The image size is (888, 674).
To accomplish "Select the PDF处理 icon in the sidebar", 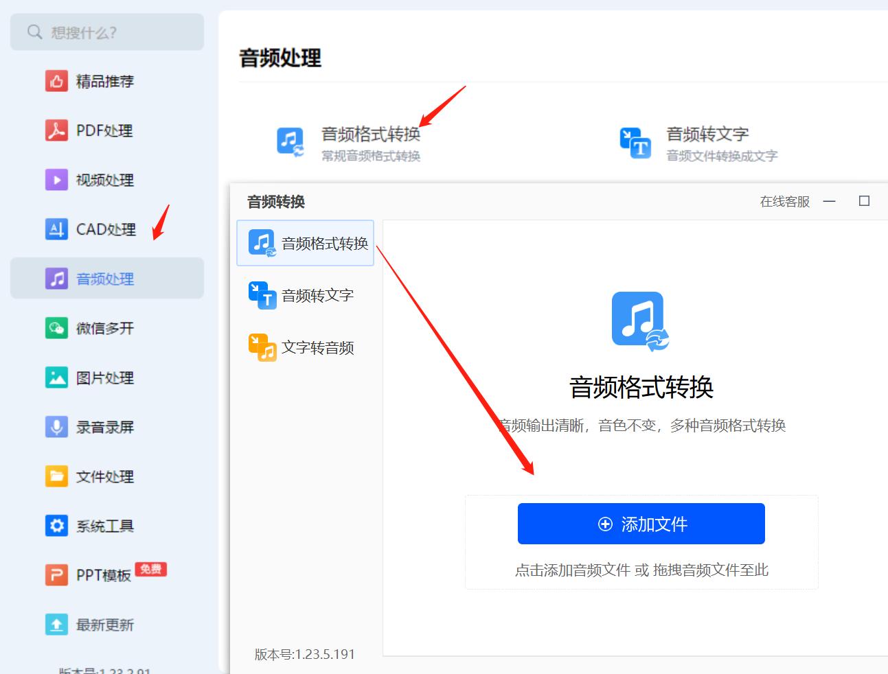I will [x=58, y=131].
